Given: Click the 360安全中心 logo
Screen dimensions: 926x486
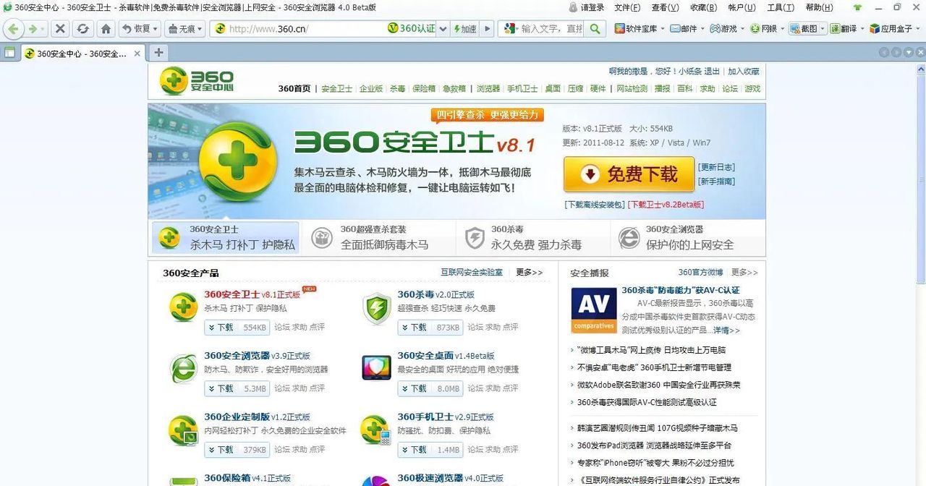Looking at the screenshot, I should 197,81.
